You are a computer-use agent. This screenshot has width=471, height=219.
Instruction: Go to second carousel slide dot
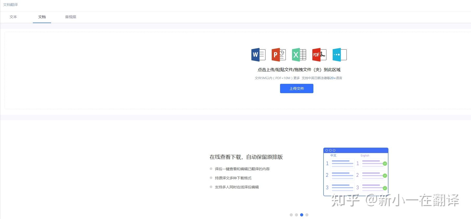tap(296, 215)
